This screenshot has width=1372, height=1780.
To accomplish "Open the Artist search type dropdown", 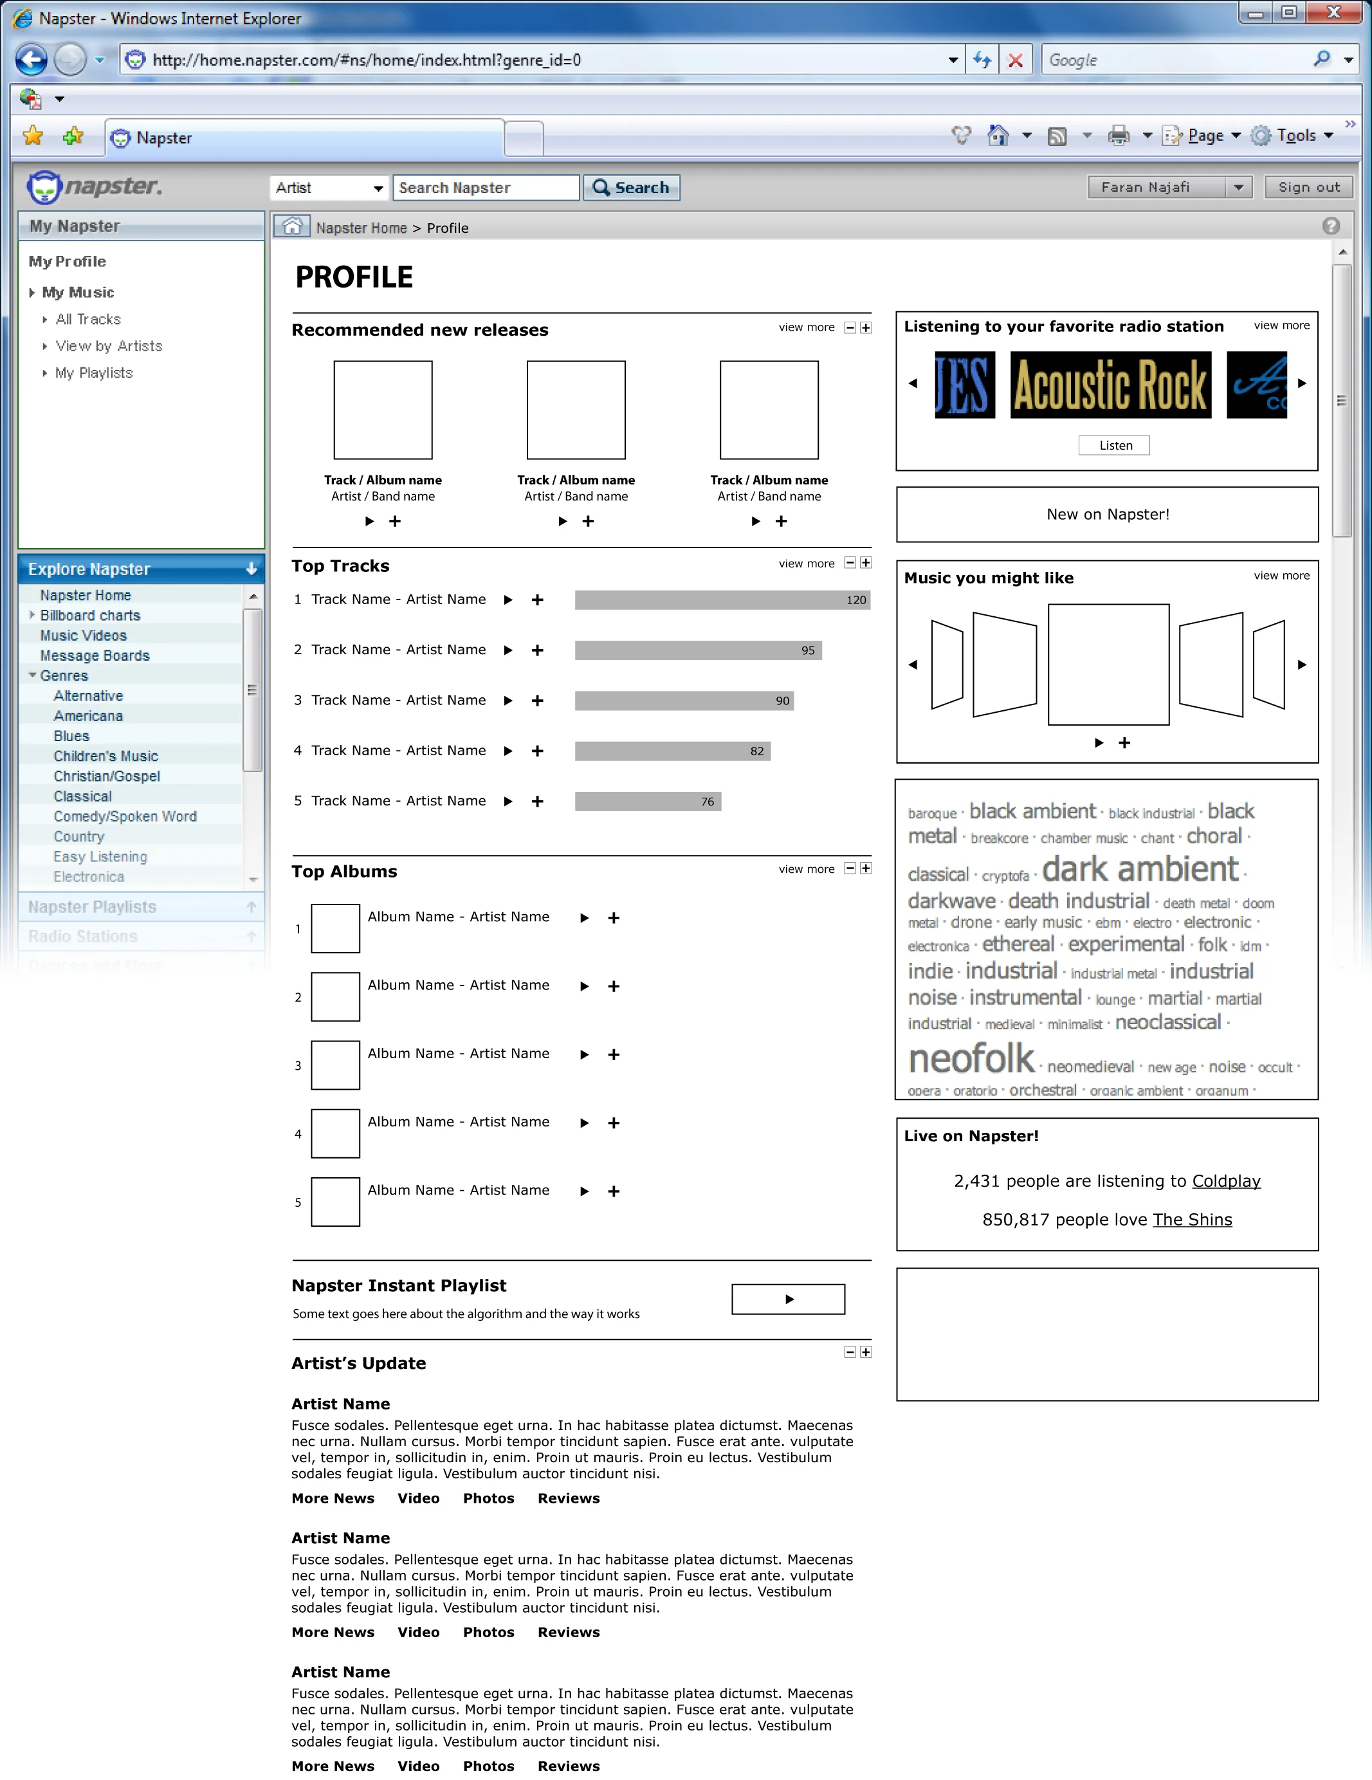I will point(329,187).
